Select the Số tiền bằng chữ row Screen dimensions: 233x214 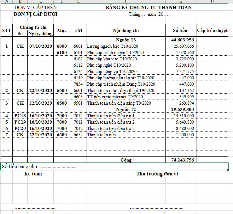114,166
